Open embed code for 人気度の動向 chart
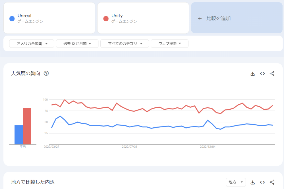This screenshot has height=189, width=284. pyautogui.click(x=262, y=74)
